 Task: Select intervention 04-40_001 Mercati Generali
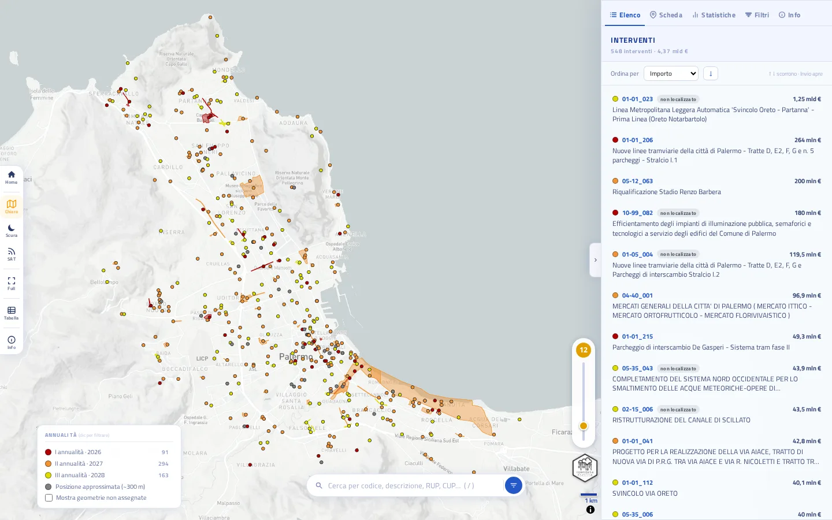(x=716, y=306)
